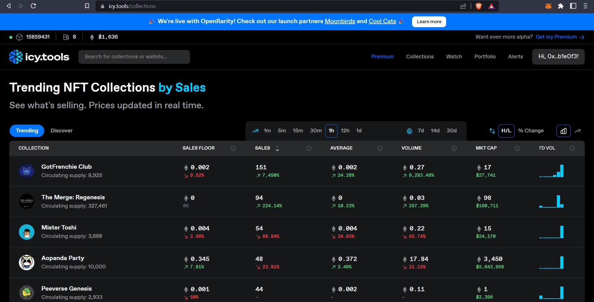The height and width of the screenshot is (302, 594).
Task: Switch to bar chart view icon
Action: pos(563,131)
